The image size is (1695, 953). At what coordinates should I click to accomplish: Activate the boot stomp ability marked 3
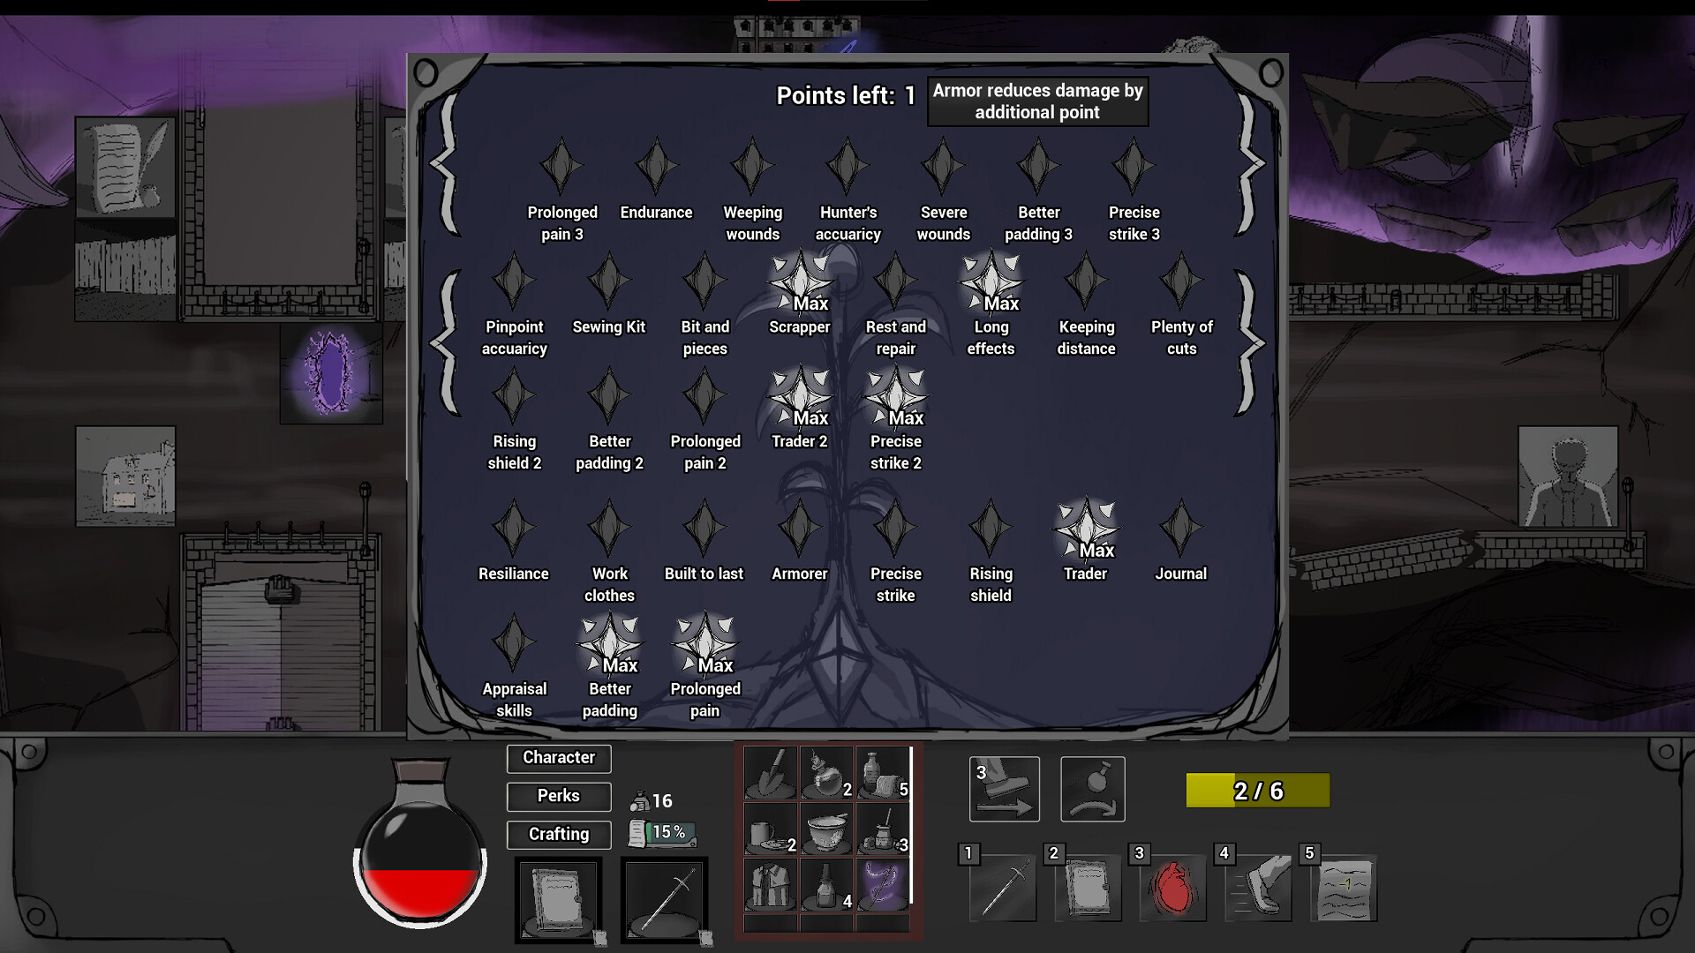point(1005,789)
